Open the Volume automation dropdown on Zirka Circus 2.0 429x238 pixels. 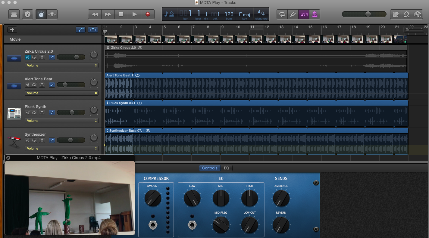coord(62,65)
